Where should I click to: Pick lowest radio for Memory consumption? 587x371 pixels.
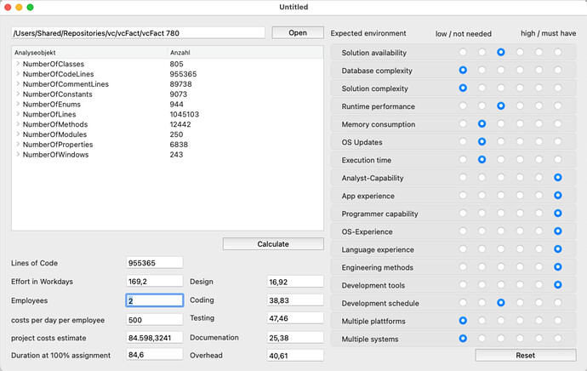pyautogui.click(x=463, y=123)
